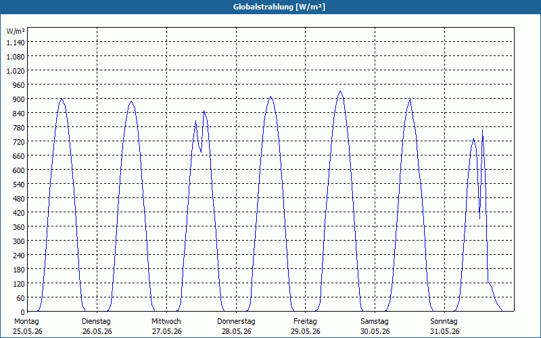Click the Saturday radiation curve peak

(410, 99)
